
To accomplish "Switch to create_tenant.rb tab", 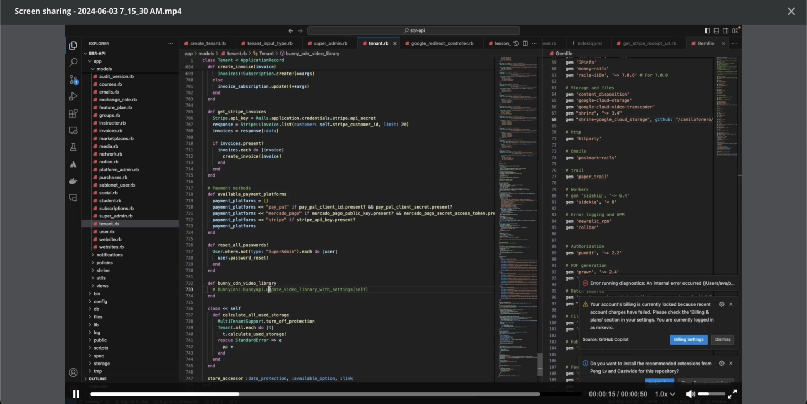I will [x=208, y=43].
